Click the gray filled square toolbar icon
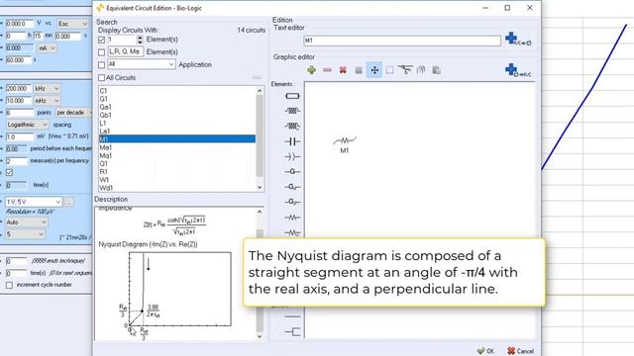 click(x=359, y=70)
